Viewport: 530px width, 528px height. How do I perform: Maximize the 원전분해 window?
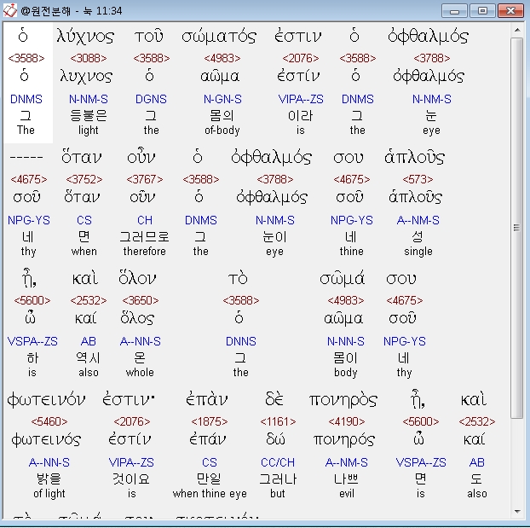(482, 11)
